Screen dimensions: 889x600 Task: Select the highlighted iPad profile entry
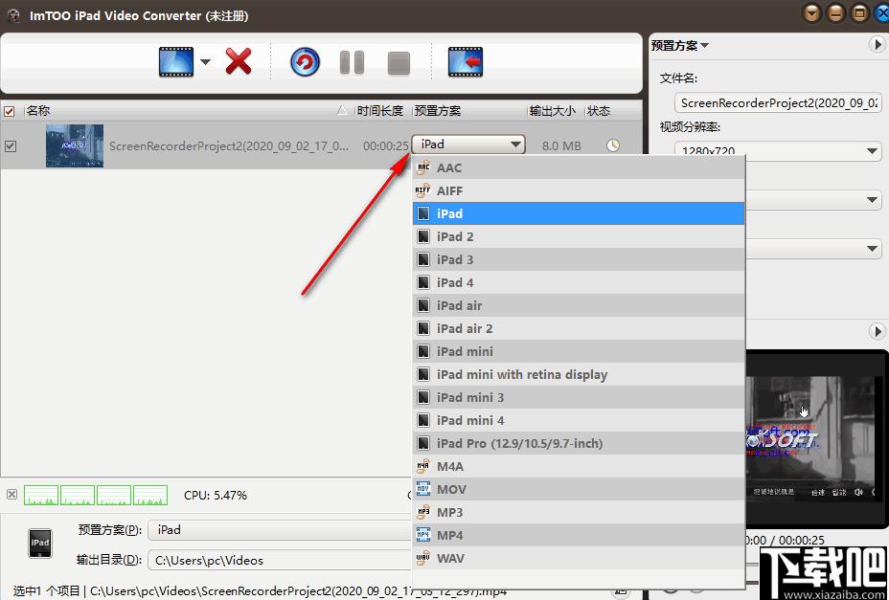tap(579, 213)
